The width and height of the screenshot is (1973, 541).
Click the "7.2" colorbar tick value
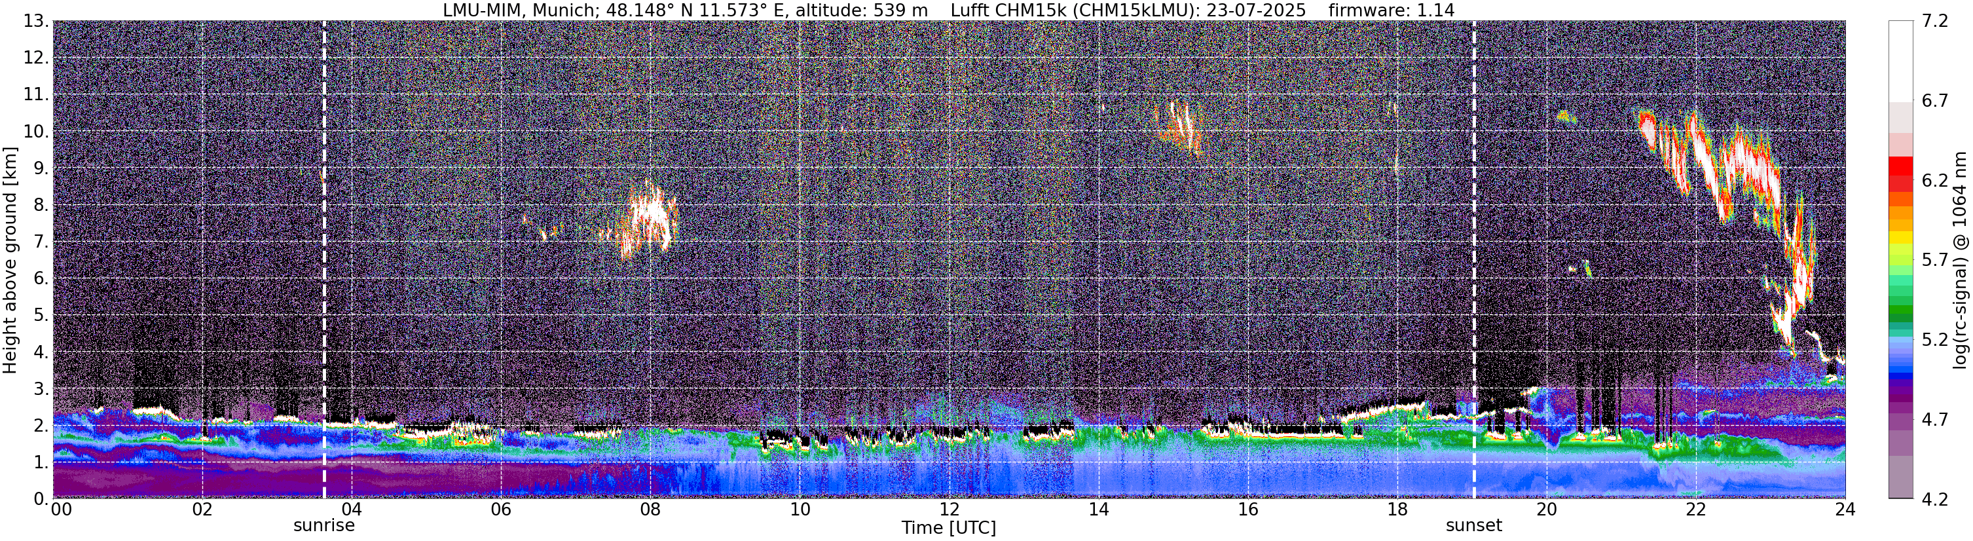(x=1935, y=22)
